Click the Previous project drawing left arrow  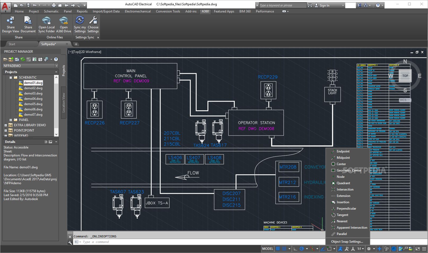coord(67,5)
